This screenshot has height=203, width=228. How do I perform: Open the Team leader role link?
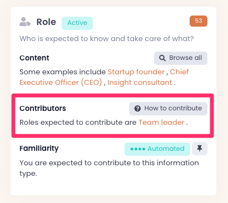(x=161, y=123)
